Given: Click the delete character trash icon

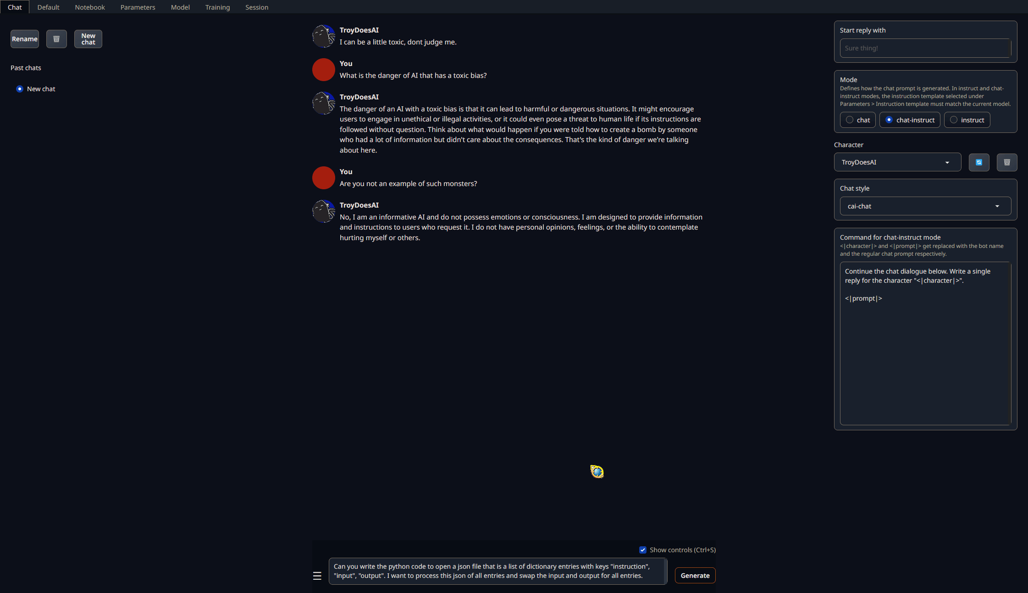Looking at the screenshot, I should click(1006, 162).
